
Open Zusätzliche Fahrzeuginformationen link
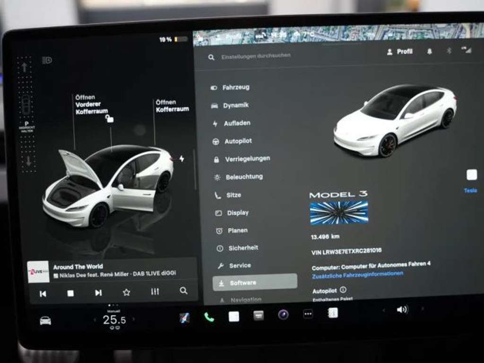(x=357, y=274)
